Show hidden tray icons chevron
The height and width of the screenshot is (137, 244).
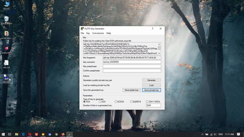point(202,134)
